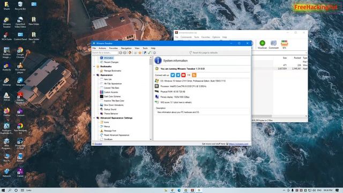Open the Control Panel desktop icon
343x193 pixels.
(x=20, y=36)
